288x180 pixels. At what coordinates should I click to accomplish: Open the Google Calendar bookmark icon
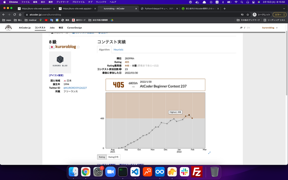click(x=57, y=20)
